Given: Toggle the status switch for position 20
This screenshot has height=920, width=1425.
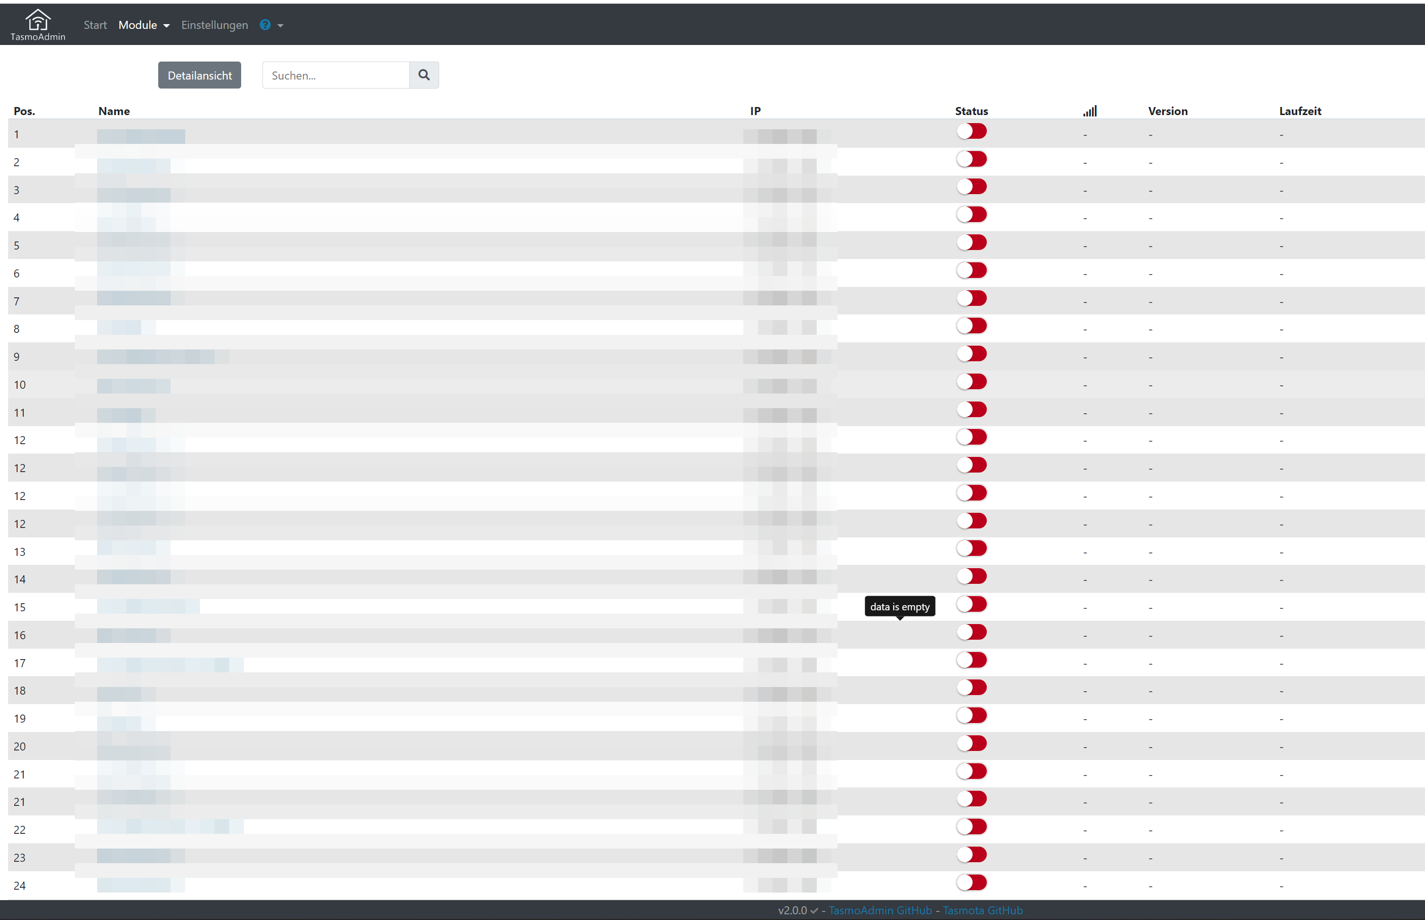Looking at the screenshot, I should click(x=971, y=743).
